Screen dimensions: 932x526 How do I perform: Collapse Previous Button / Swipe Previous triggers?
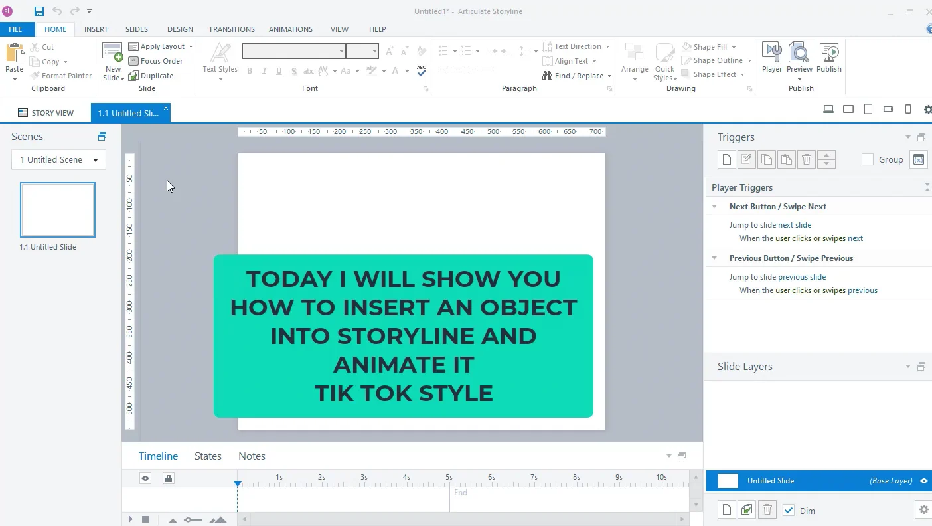[x=714, y=258]
